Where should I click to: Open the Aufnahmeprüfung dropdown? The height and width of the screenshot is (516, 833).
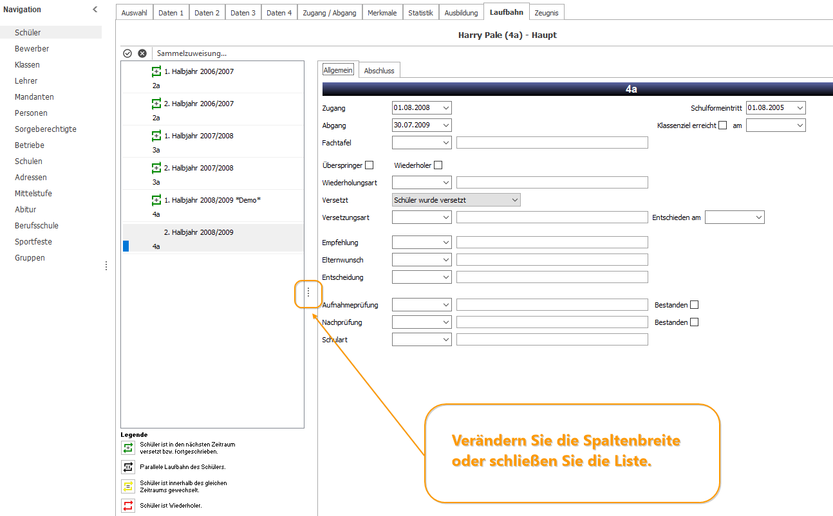446,305
